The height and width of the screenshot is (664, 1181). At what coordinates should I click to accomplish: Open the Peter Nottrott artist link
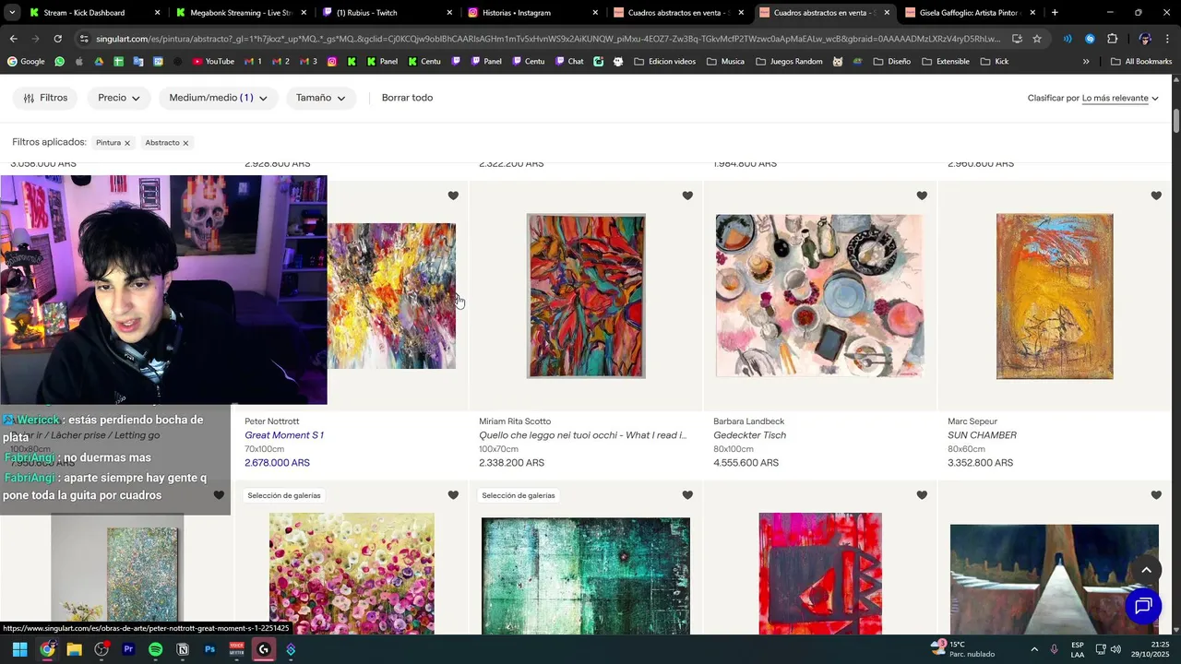point(272,421)
